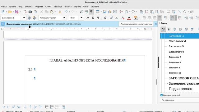Apply subscript formatting
This screenshot has height=112, width=199.
point(117,18)
